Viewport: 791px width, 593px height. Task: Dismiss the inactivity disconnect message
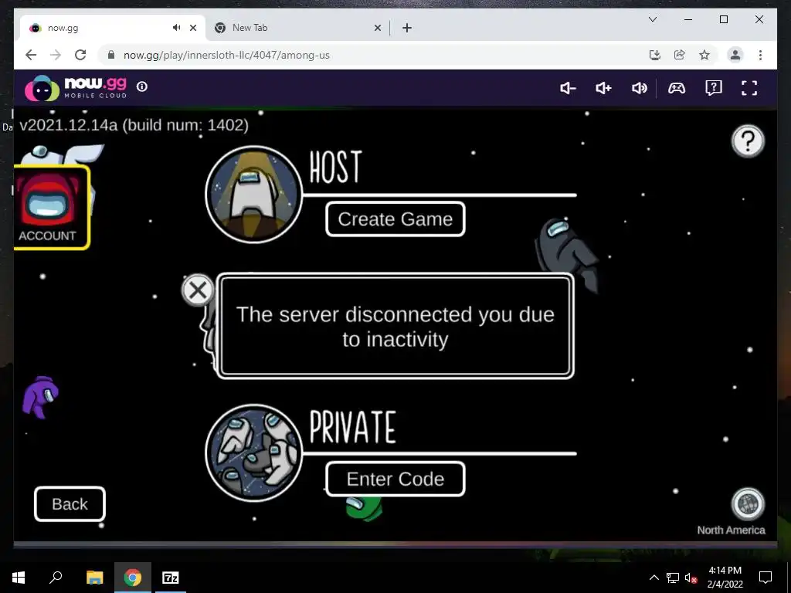pyautogui.click(x=197, y=290)
